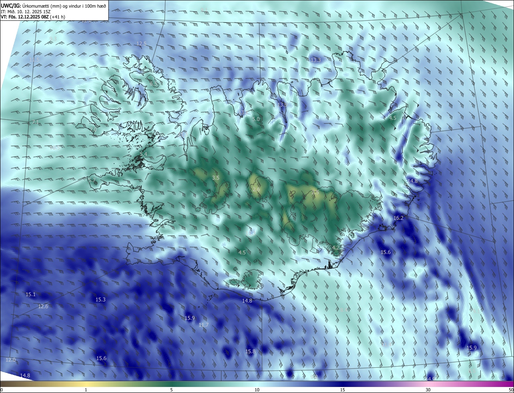Click the '4.2' value on the map

[x=336, y=248]
